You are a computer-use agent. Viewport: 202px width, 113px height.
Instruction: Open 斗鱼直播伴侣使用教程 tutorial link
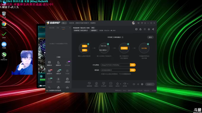(55, 90)
